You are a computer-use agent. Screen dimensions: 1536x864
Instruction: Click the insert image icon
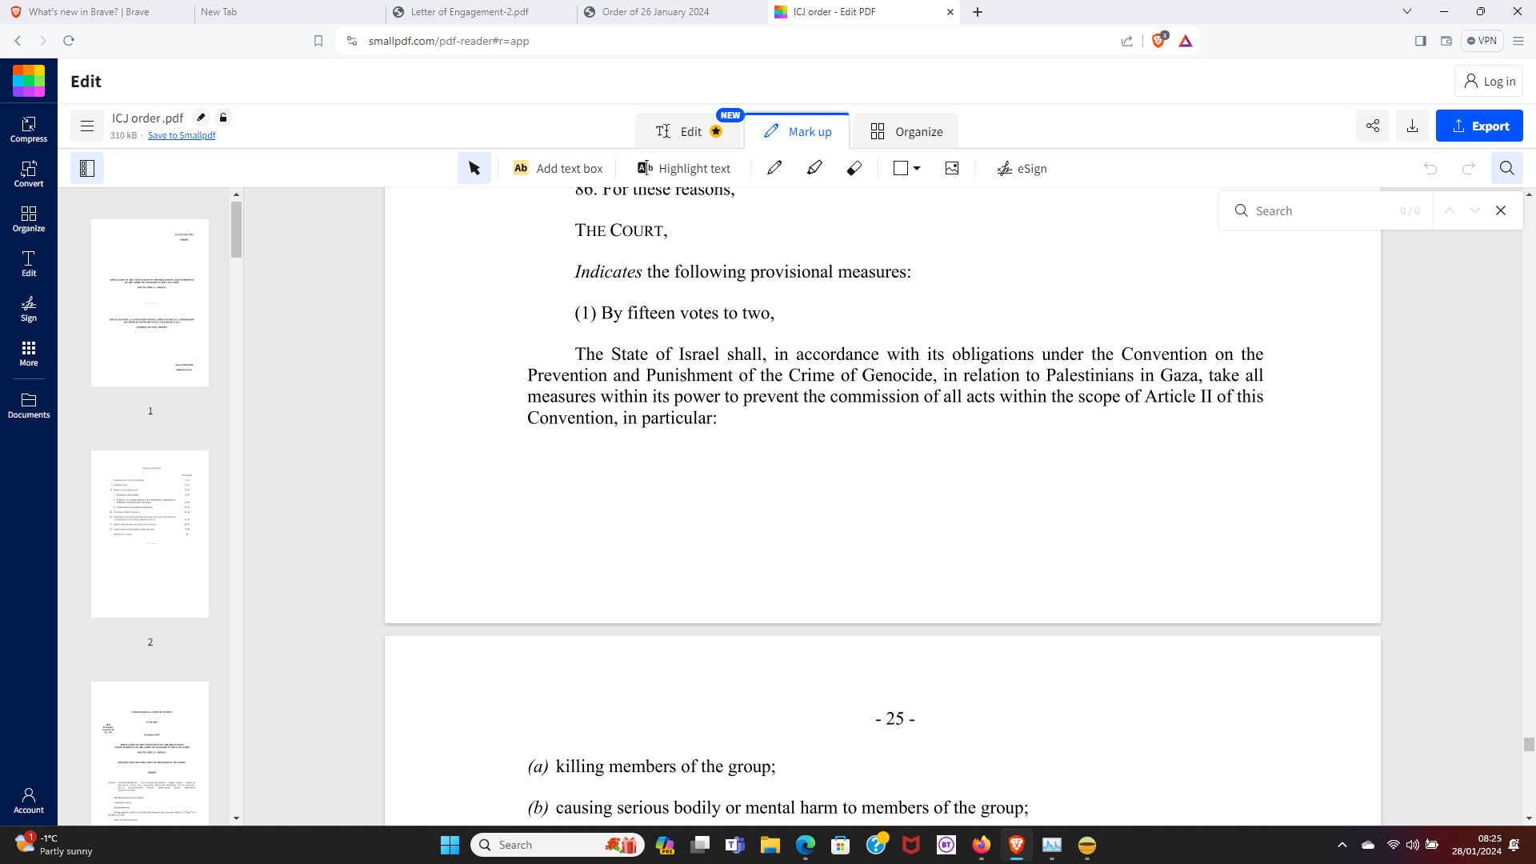click(952, 168)
